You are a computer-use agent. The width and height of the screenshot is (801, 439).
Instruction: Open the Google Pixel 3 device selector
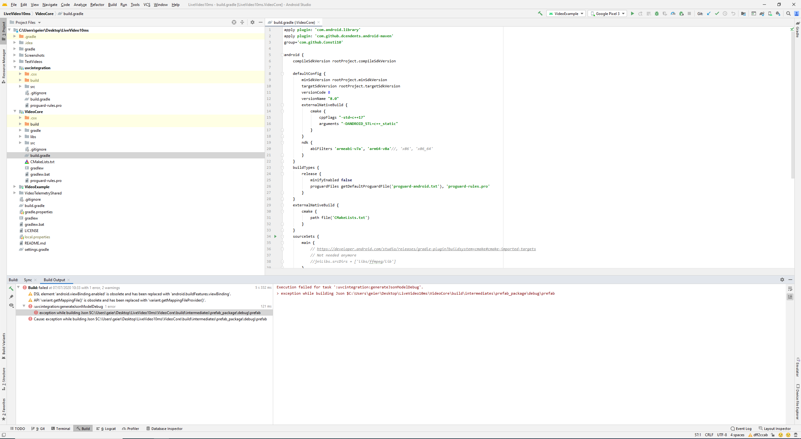[606, 13]
